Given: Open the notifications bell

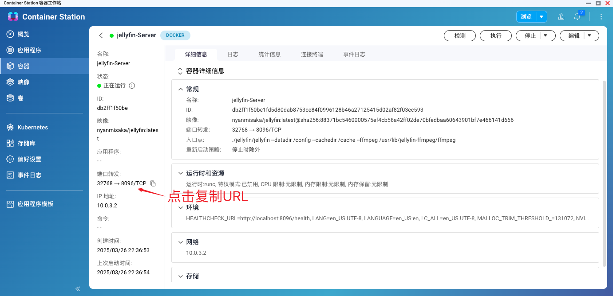Looking at the screenshot, I should (x=577, y=17).
